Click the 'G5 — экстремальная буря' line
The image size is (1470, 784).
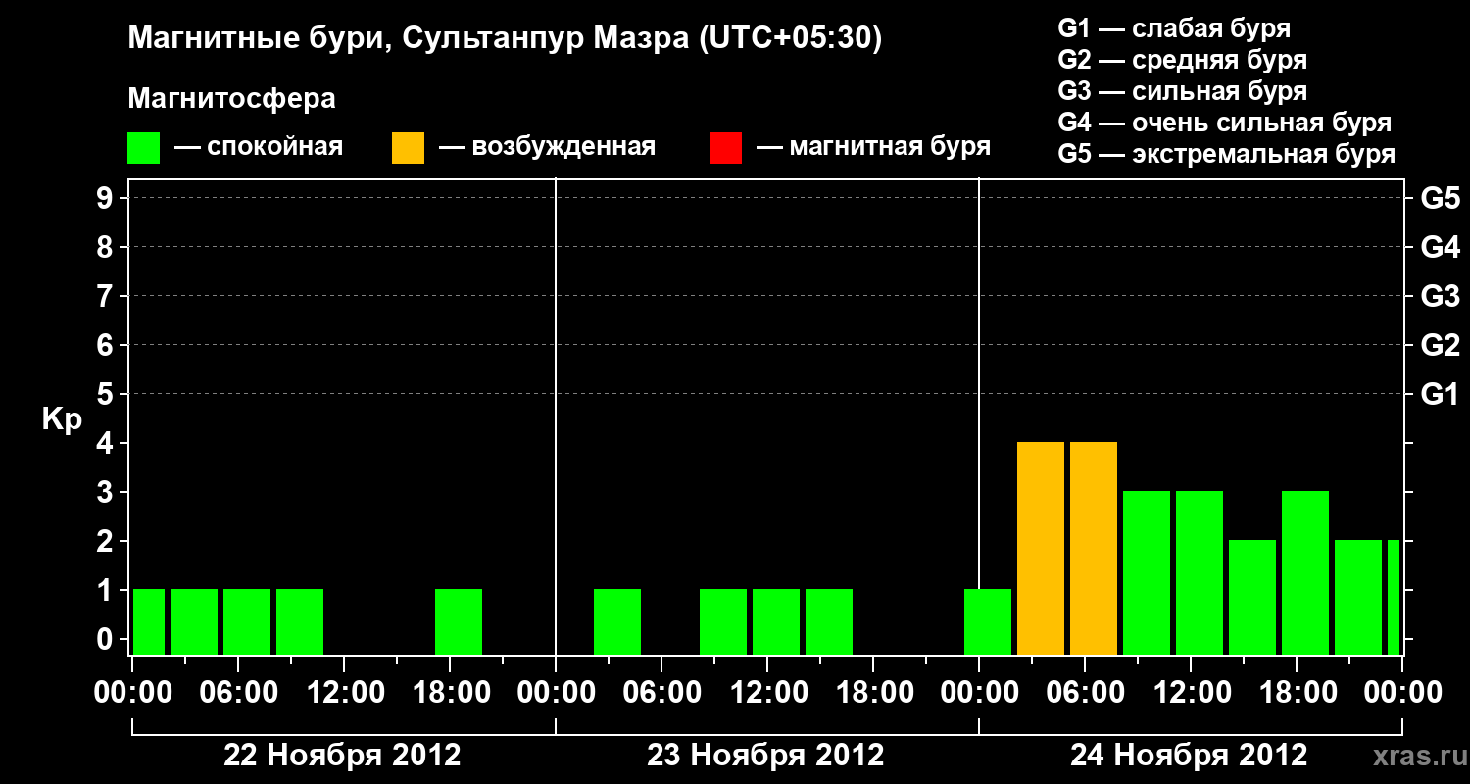(1226, 154)
